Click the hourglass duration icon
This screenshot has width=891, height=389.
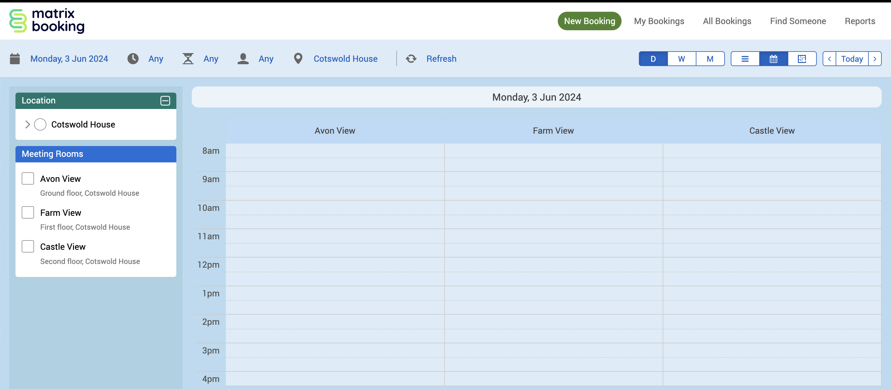point(188,59)
